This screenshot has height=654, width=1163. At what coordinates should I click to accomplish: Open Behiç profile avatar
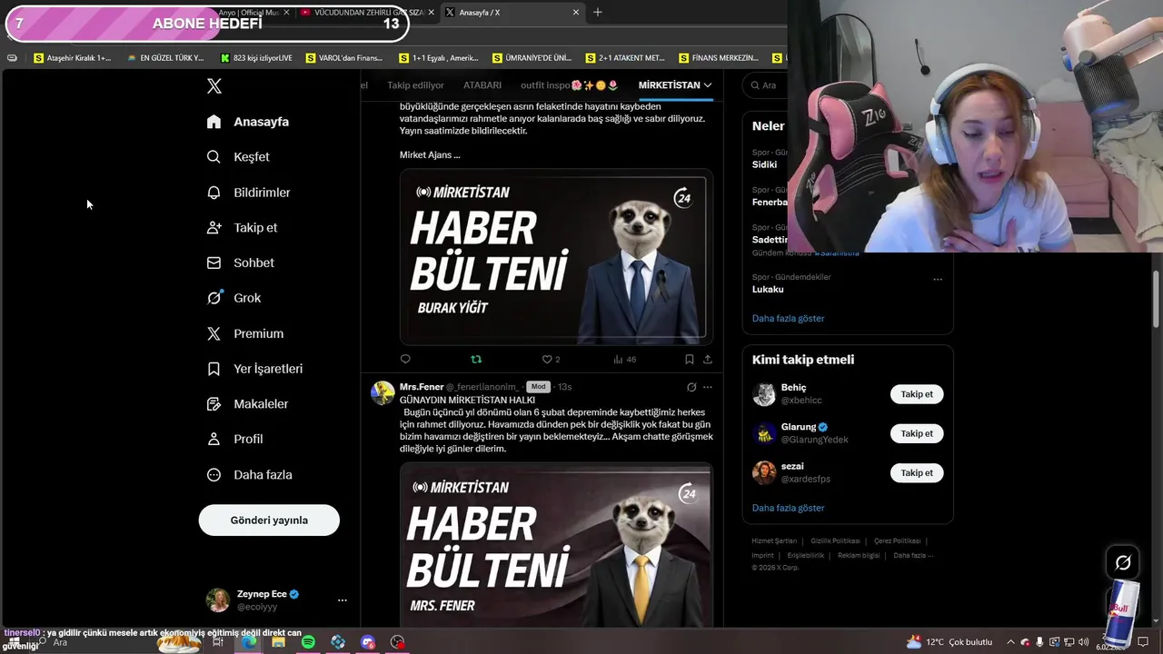tap(764, 394)
